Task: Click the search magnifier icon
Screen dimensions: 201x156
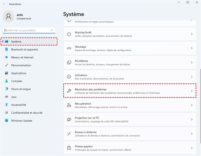Action: (52, 30)
